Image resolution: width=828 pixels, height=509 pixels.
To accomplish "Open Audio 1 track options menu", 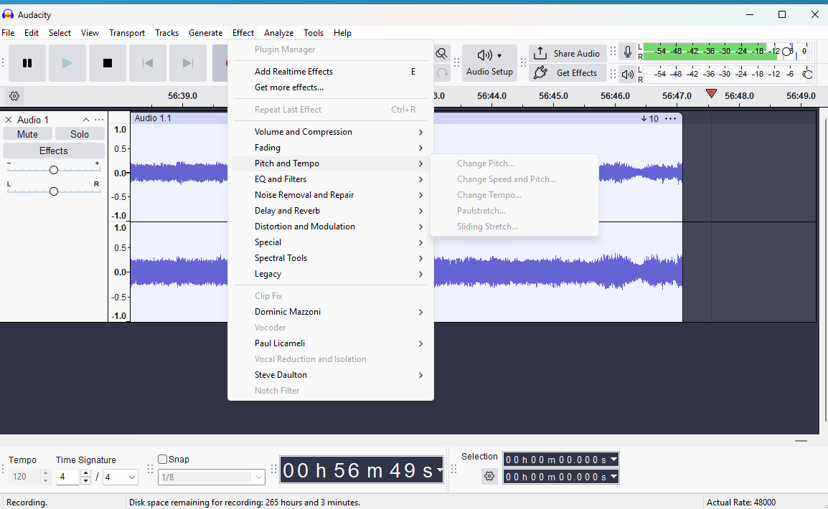I will pos(99,120).
